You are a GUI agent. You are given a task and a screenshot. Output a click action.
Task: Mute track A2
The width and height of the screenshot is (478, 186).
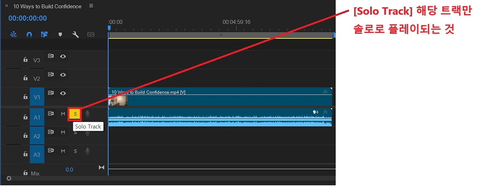point(63,132)
